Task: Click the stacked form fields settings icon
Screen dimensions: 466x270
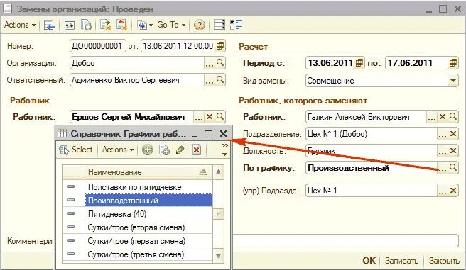Action: 220,25
